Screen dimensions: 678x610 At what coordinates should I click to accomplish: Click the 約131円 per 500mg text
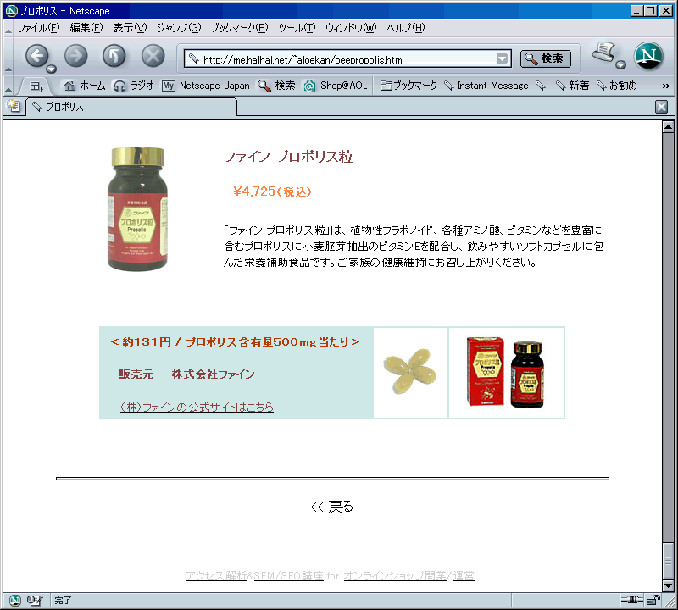235,342
